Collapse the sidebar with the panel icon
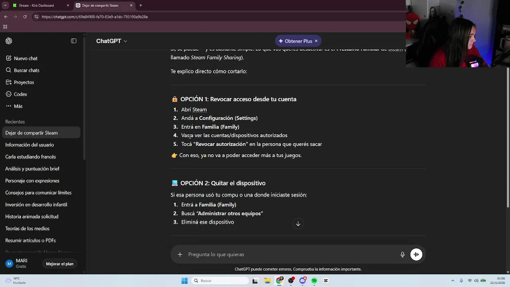Image resolution: width=510 pixels, height=287 pixels. 74,41
